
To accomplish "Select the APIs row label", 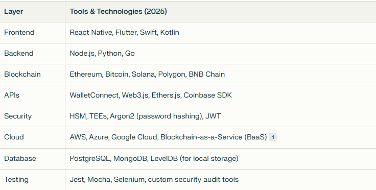I will point(12,95).
